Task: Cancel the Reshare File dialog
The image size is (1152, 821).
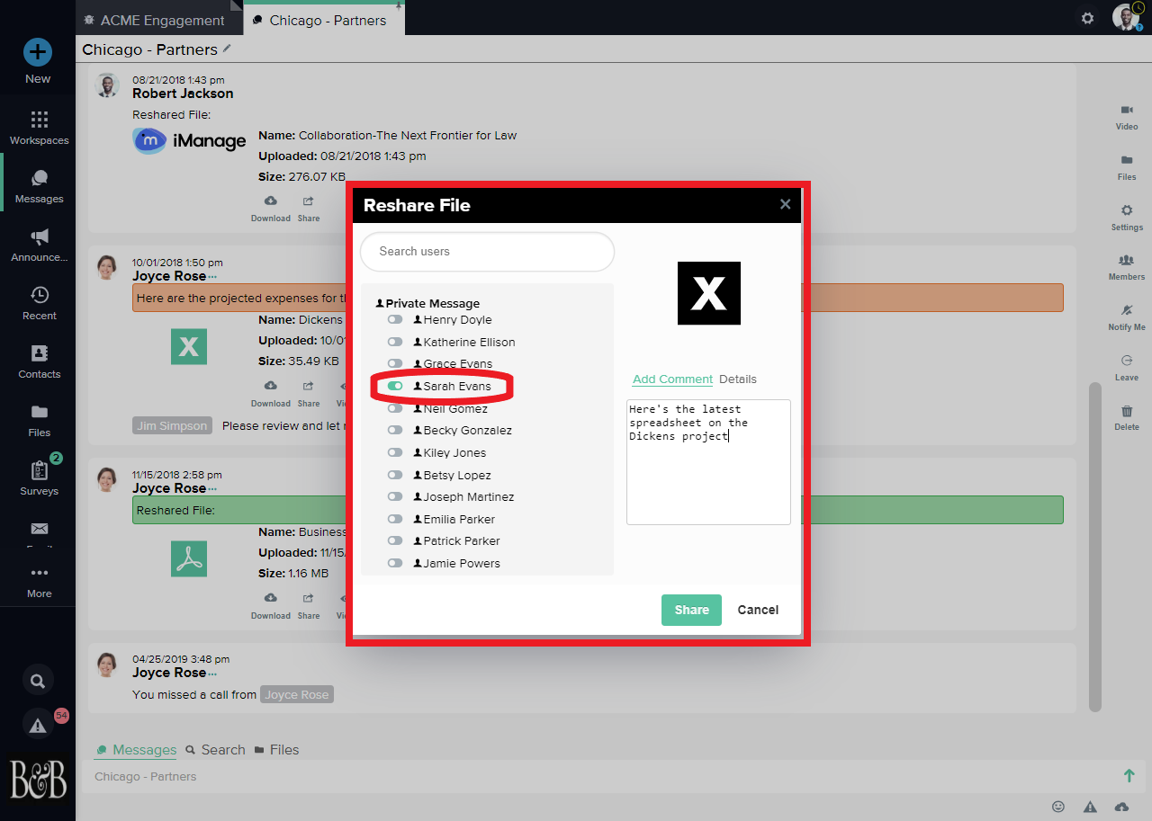Action: point(758,610)
